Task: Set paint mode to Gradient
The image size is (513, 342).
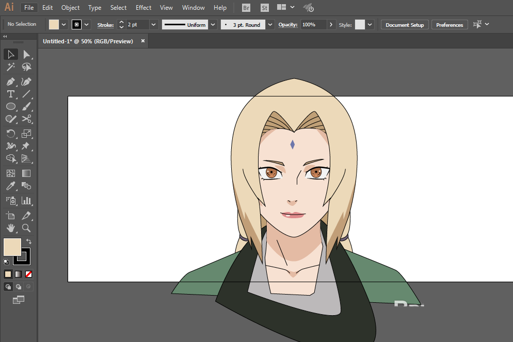Action: 19,274
